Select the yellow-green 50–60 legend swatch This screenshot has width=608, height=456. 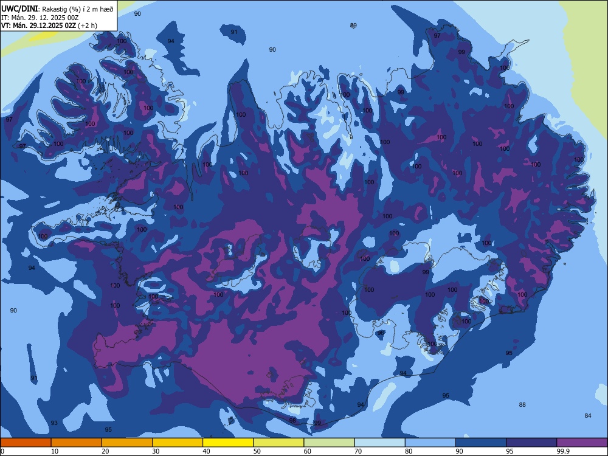(x=278, y=443)
